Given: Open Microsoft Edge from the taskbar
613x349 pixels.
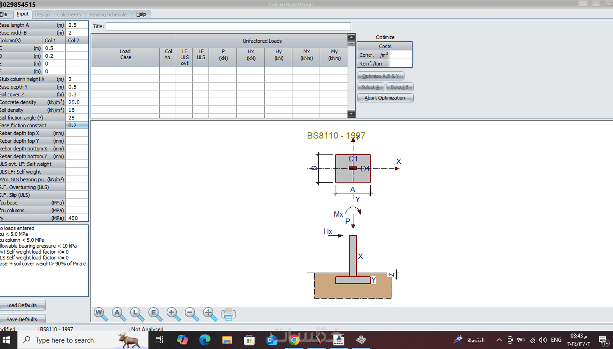Looking at the screenshot, I should tap(205, 340).
